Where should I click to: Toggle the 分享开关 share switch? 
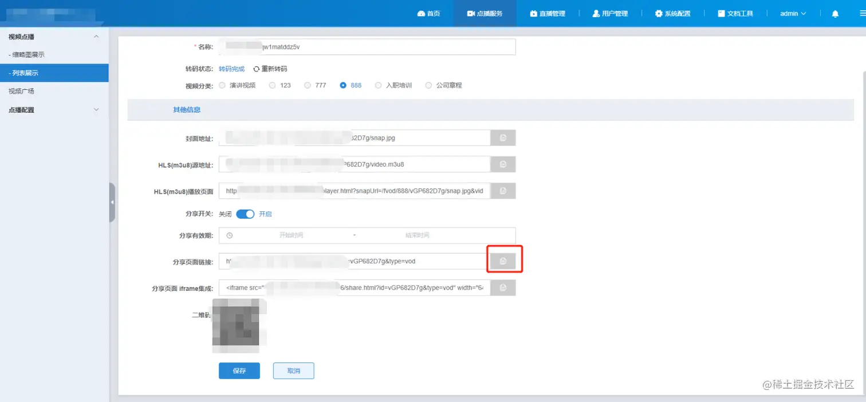(x=245, y=214)
